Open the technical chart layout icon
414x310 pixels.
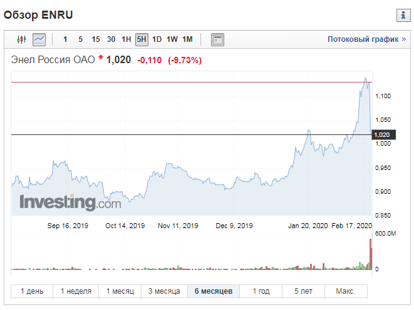coord(217,39)
